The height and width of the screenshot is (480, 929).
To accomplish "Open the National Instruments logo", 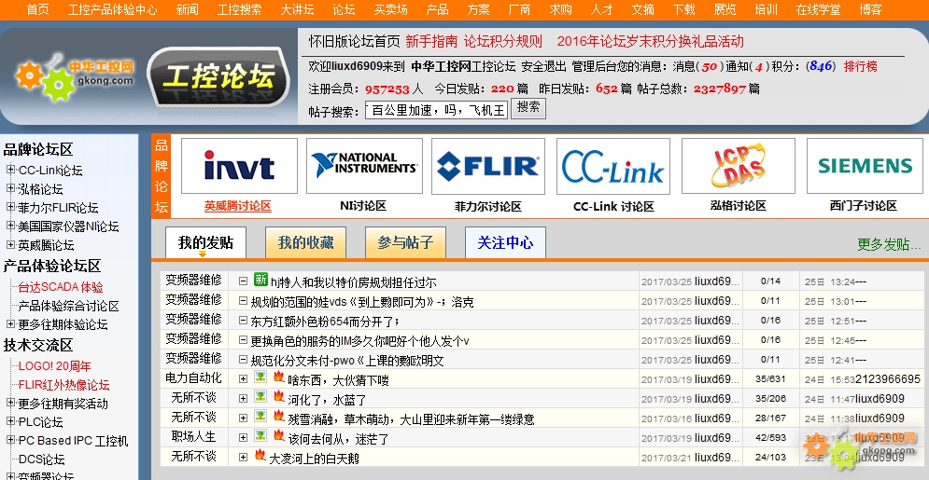I will pyautogui.click(x=364, y=166).
